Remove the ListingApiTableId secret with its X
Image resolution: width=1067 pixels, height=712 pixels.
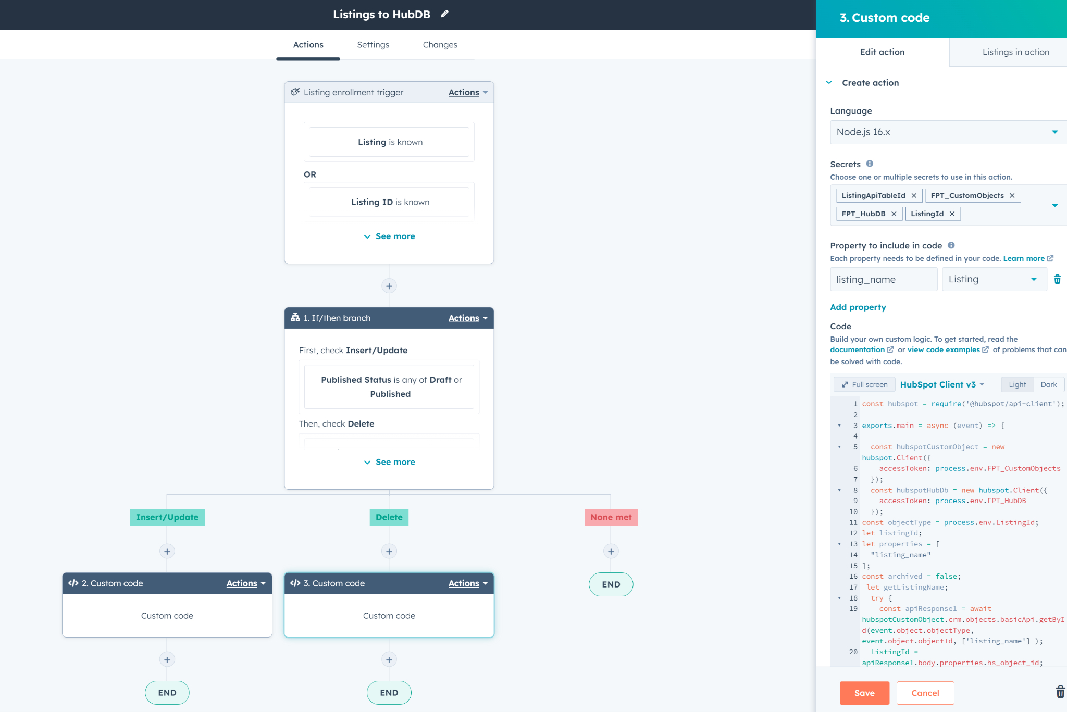914,195
